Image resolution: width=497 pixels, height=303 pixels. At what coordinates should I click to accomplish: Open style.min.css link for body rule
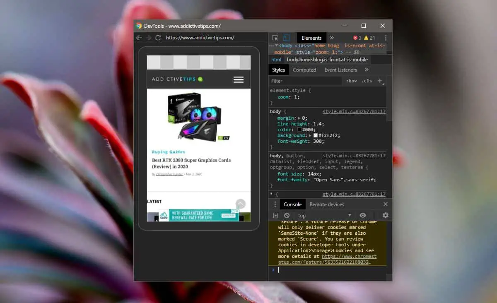click(354, 112)
